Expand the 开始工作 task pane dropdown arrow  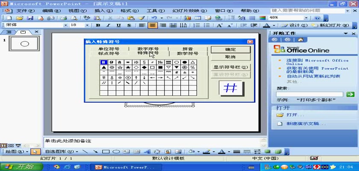point(346,33)
